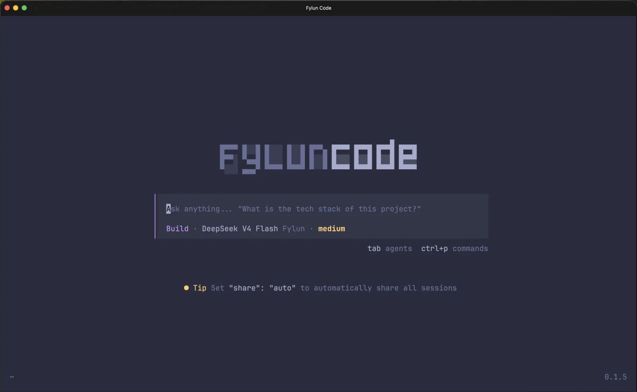Open the 'ctrl+p commands' shortcut hint

click(x=454, y=249)
